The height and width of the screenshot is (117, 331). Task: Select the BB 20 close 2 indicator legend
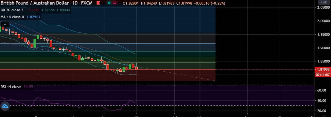coord(12,10)
